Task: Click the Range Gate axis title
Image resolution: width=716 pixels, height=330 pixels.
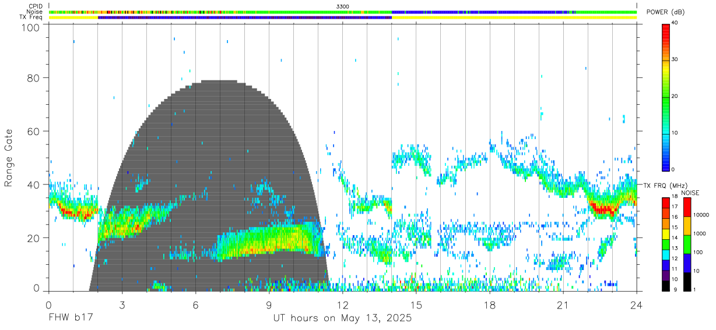Action: click(9, 159)
